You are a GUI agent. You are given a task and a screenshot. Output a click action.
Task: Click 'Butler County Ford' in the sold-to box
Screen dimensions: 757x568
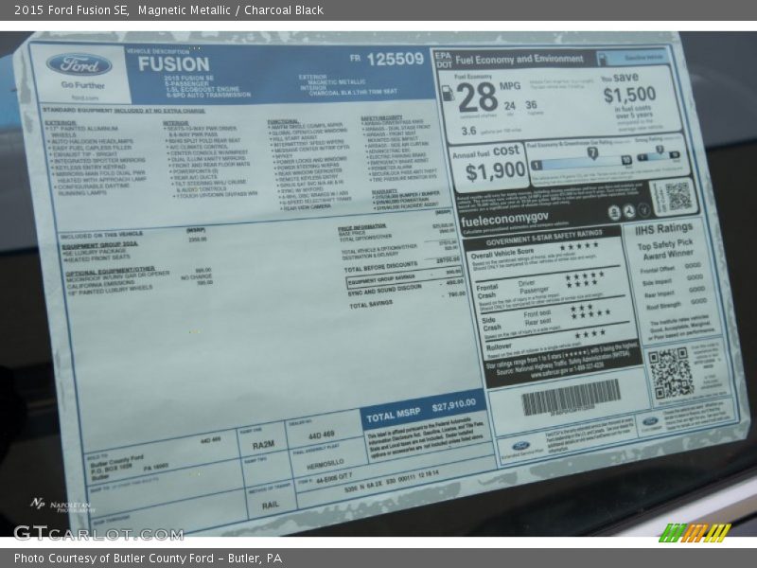tap(117, 461)
